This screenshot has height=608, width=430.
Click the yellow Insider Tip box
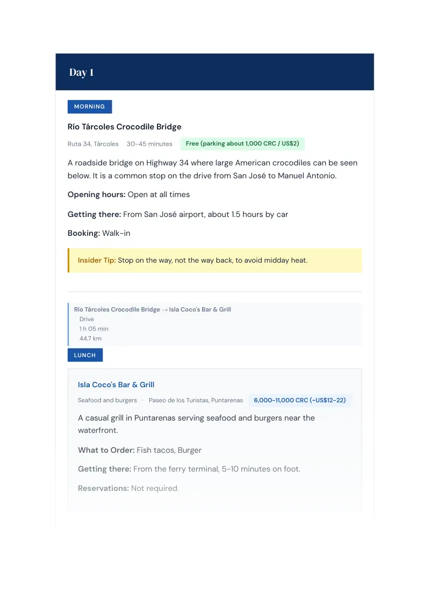[214, 260]
